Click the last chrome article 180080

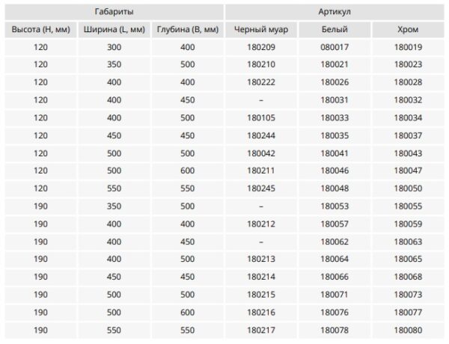tap(408, 329)
